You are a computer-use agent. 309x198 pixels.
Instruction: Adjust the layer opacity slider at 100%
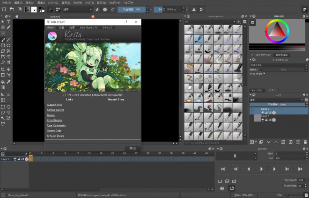[277, 105]
